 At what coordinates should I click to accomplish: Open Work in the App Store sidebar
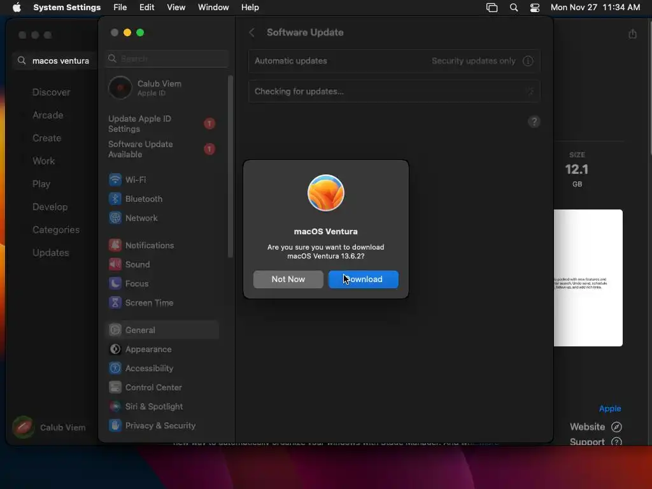point(44,161)
